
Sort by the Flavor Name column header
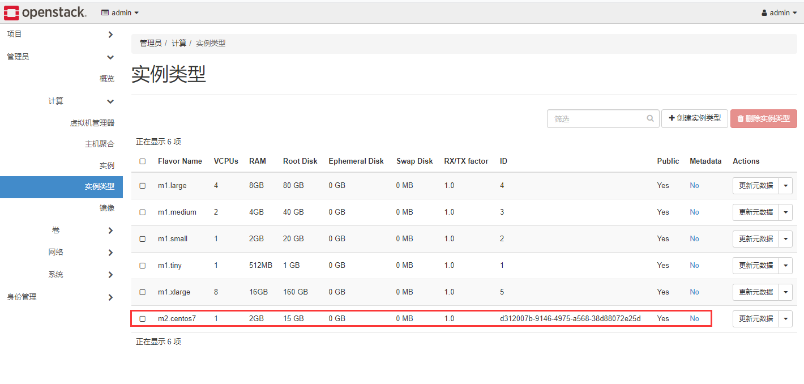(180, 161)
